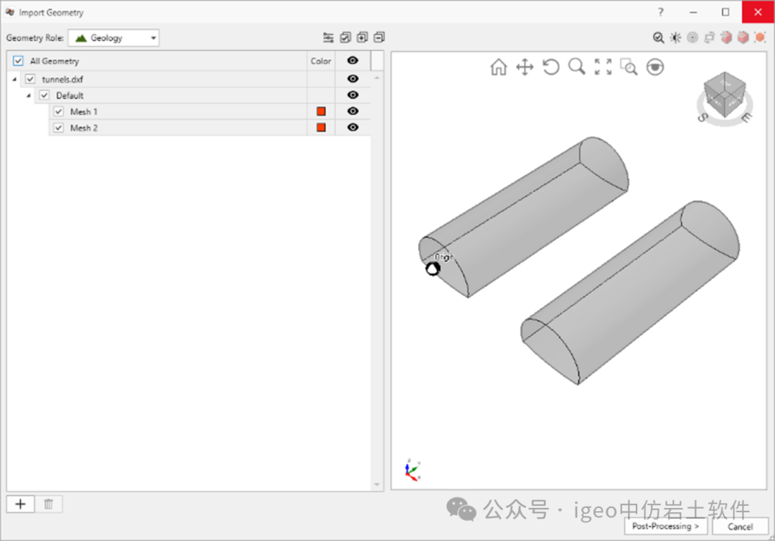Click the home view icon in viewport
The height and width of the screenshot is (541, 775).
pos(498,67)
